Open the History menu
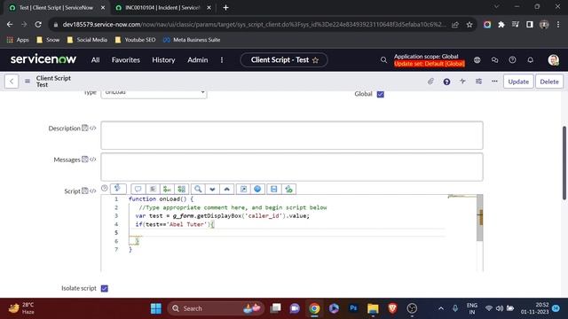Image resolution: width=568 pixels, height=319 pixels. pos(163,60)
